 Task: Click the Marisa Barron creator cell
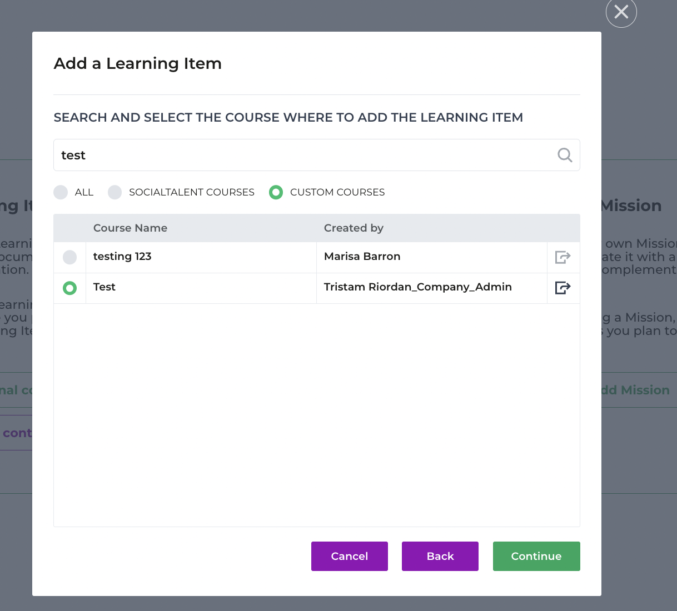(362, 256)
